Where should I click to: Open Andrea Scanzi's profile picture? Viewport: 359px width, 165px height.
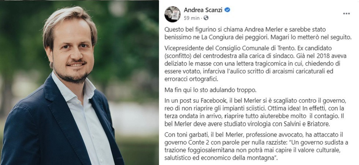pos(173,14)
